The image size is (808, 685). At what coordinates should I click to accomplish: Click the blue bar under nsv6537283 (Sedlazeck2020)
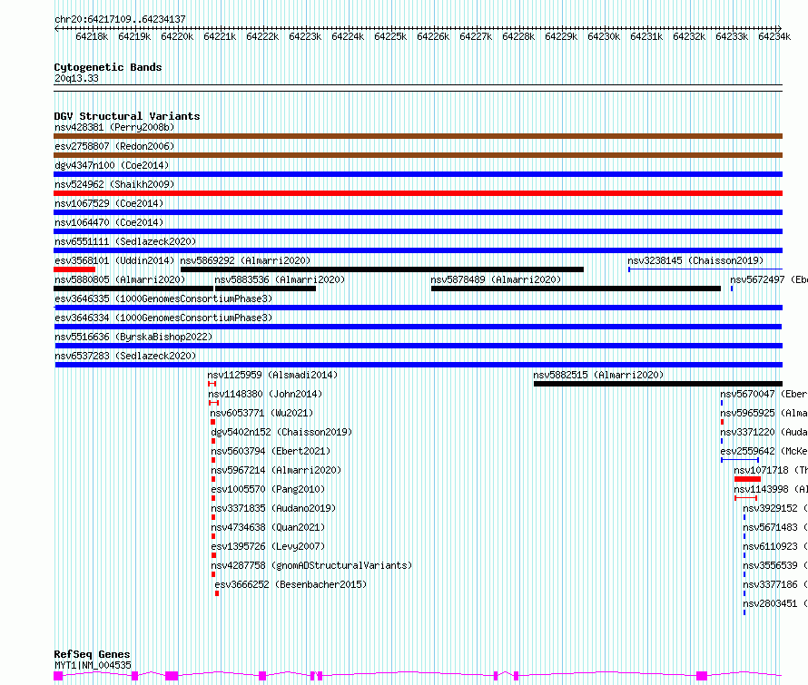point(419,365)
